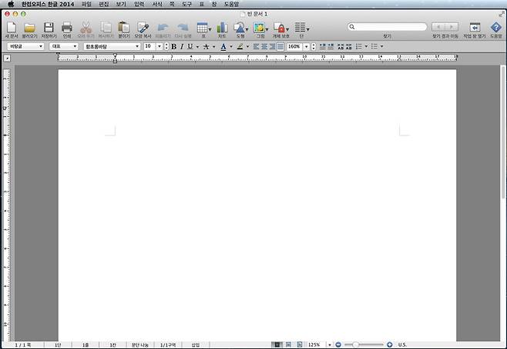
Task: Expand the 바탕글 style dropdown
Action: coord(25,47)
